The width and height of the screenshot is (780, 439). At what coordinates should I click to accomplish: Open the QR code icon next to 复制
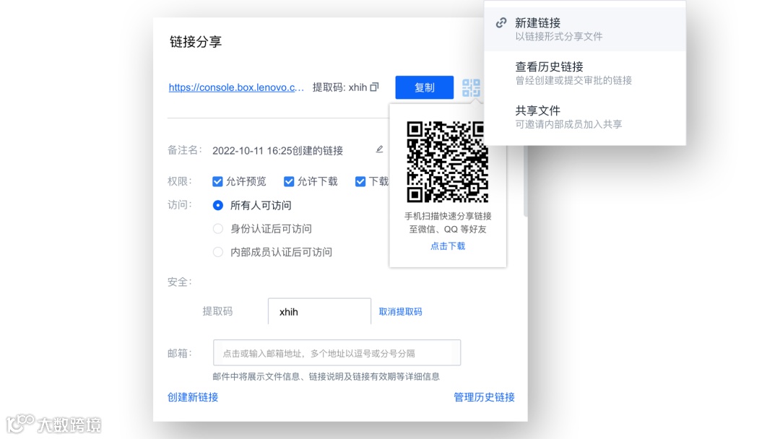[471, 87]
